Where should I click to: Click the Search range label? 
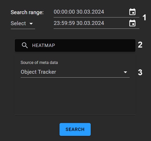coord(27,12)
